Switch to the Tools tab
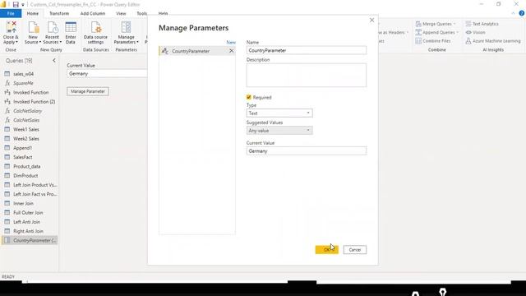Screen dimensions: 526x296 (x=142, y=13)
